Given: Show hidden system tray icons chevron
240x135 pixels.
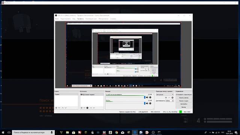Looking at the screenshot, I should (x=210, y=132).
